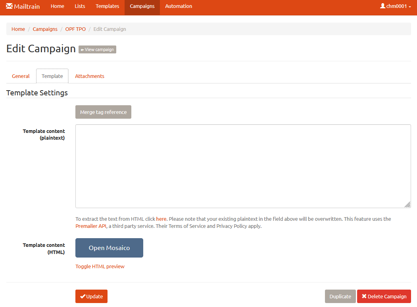417x307 pixels.
Task: Go to Templates in the top navigation
Action: 108,6
